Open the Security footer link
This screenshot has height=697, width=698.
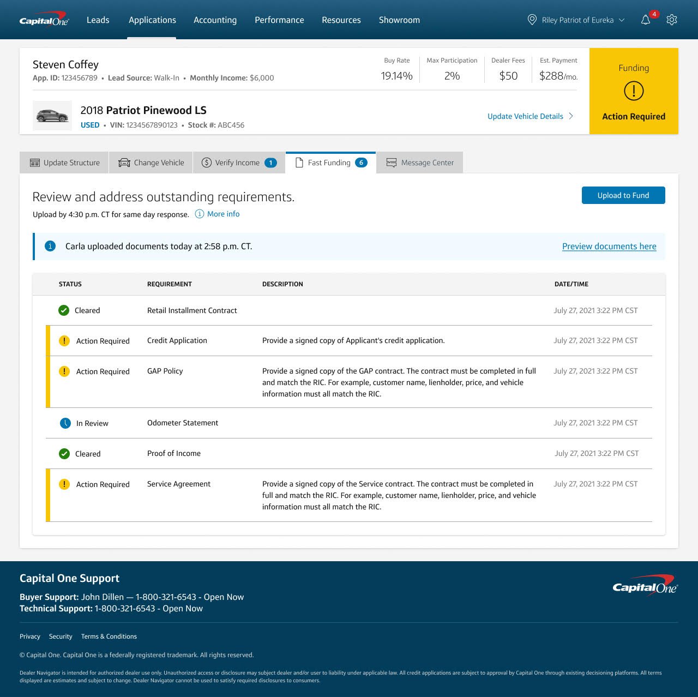pyautogui.click(x=61, y=636)
